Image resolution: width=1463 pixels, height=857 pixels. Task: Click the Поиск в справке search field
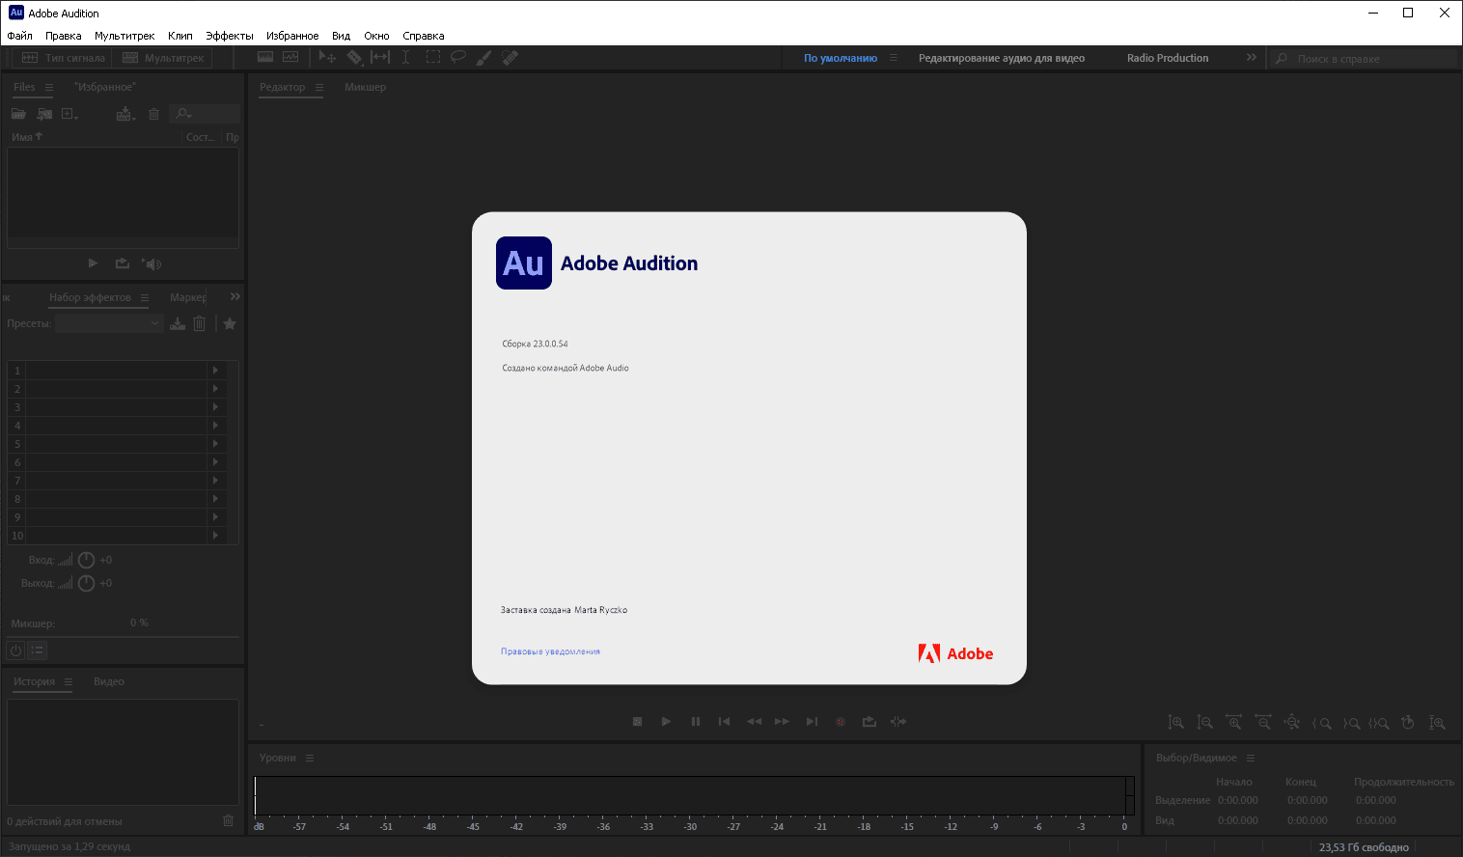1363,59
